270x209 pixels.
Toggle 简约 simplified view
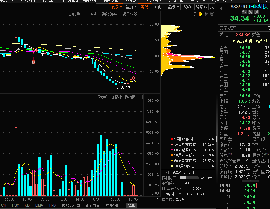[187, 7]
